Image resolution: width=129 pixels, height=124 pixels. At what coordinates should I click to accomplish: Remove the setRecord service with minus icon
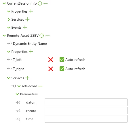click(40, 86)
